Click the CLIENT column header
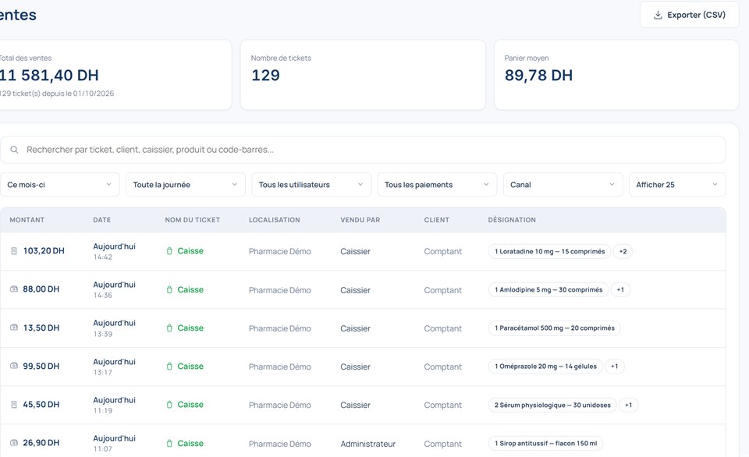This screenshot has height=457, width=749. coord(437,220)
